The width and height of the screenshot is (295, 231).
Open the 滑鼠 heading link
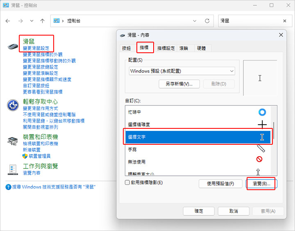click(x=29, y=41)
